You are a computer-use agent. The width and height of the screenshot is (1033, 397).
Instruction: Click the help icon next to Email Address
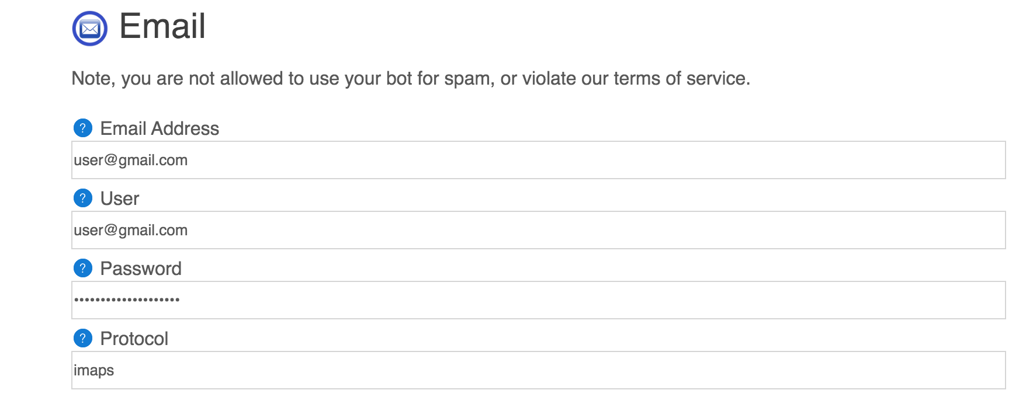click(83, 128)
